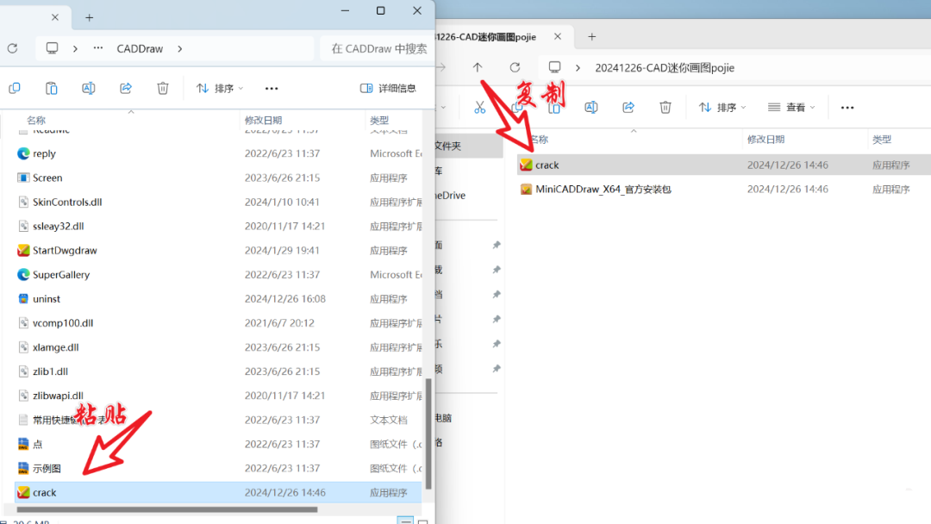Screen dimensions: 931x524
Task: Select the SuperGallery file
Action: tap(218, 275)
